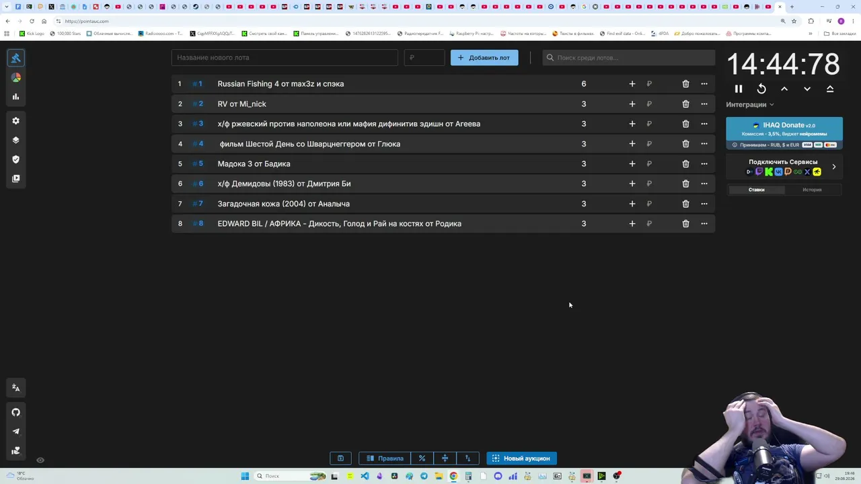Collapse the Интеграции section

pos(750,105)
